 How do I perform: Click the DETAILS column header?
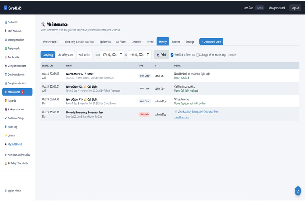tap(178, 66)
